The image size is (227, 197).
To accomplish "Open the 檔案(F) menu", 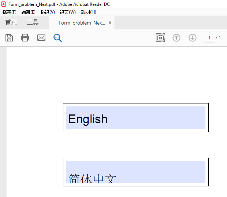I will 10,12.
